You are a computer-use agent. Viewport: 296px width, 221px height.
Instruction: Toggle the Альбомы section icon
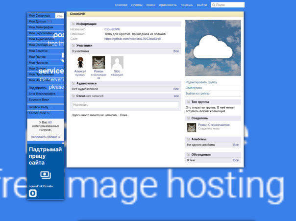(x=188, y=139)
